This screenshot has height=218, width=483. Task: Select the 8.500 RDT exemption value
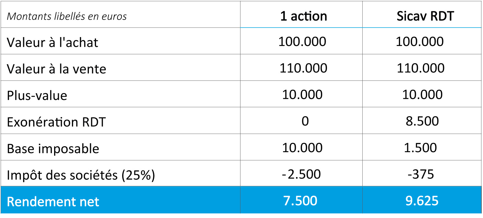(422, 121)
